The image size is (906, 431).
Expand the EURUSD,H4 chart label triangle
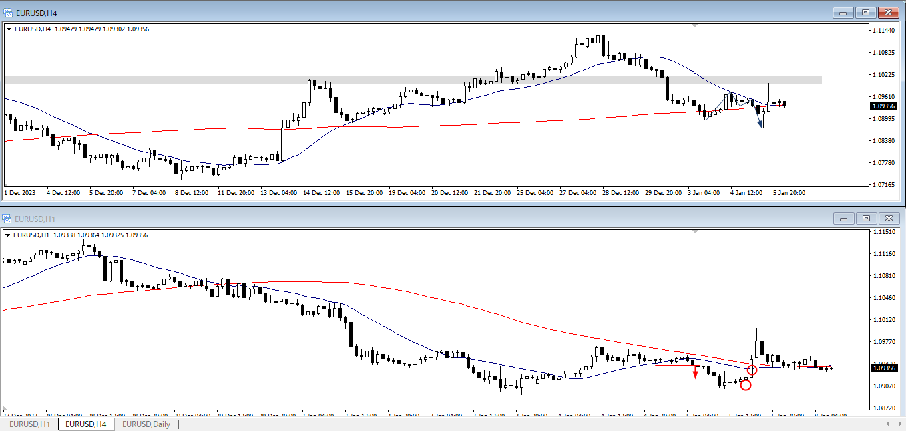pyautogui.click(x=9, y=29)
